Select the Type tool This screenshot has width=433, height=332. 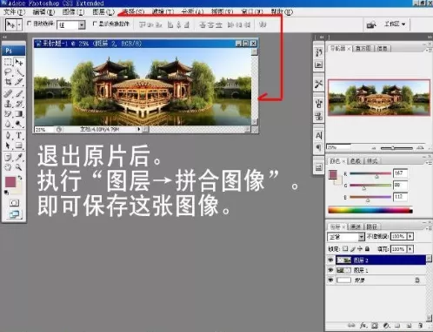point(19,135)
